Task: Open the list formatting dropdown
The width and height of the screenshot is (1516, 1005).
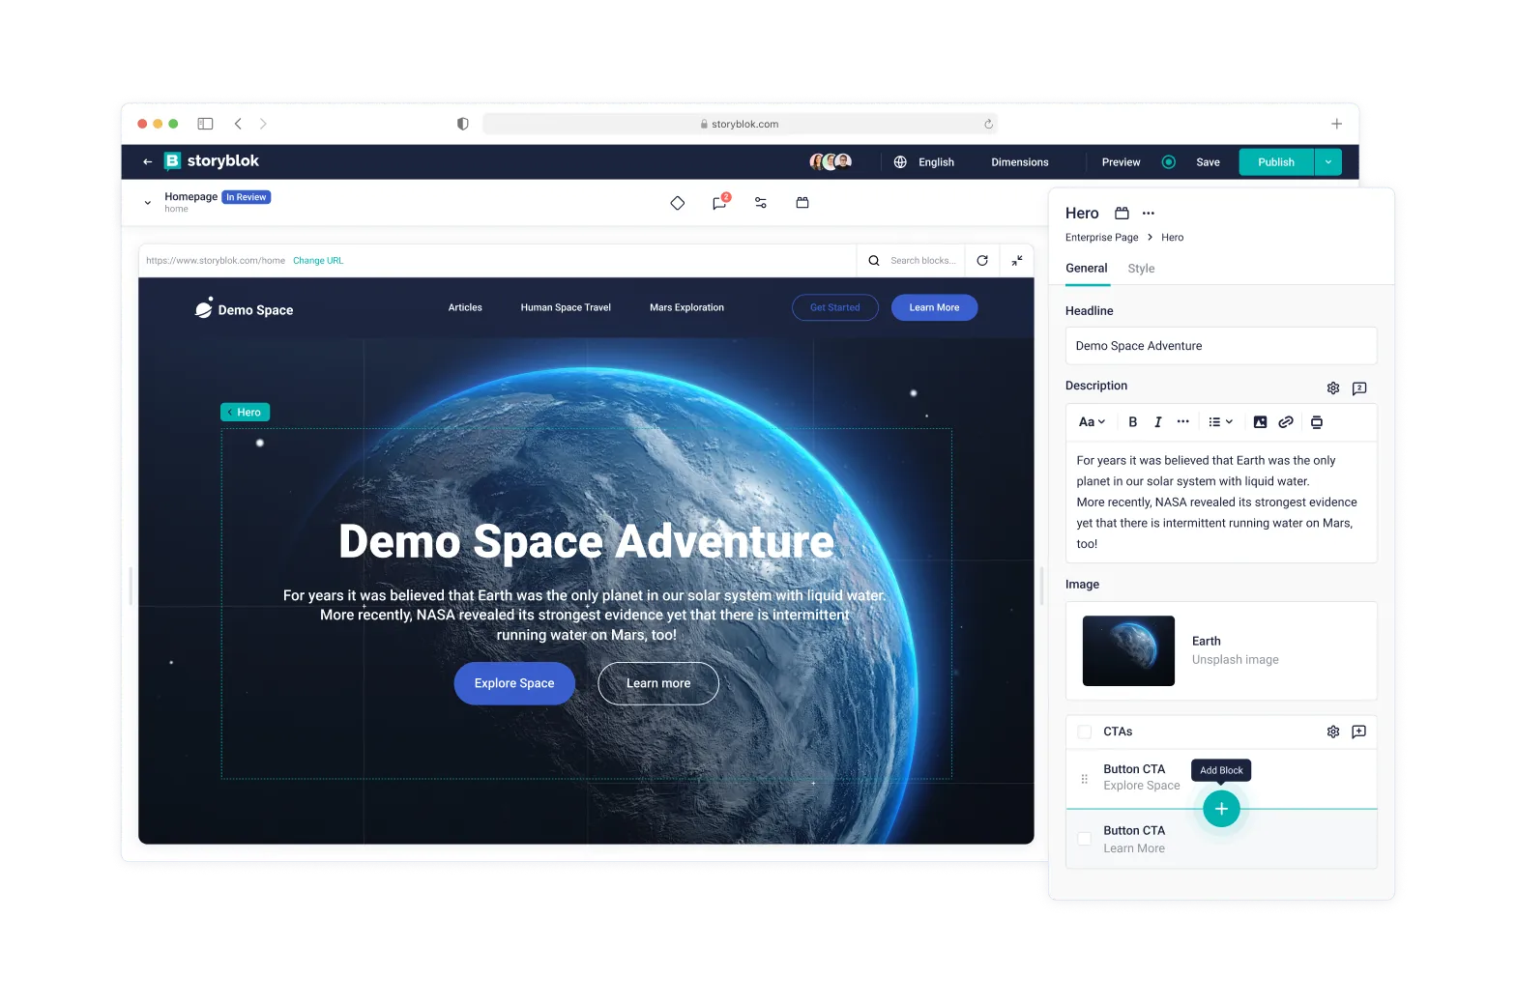Action: point(1220,422)
